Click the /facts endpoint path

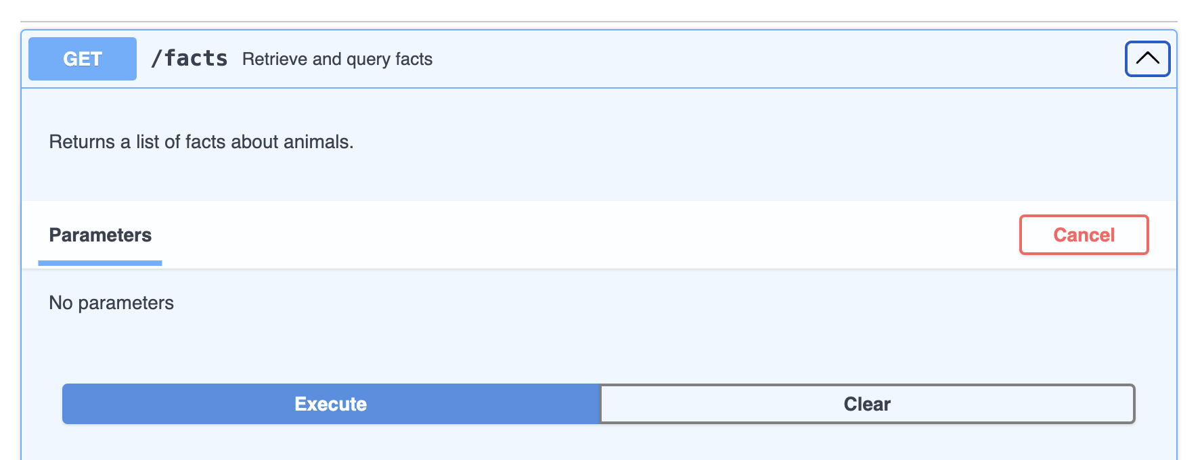(190, 59)
